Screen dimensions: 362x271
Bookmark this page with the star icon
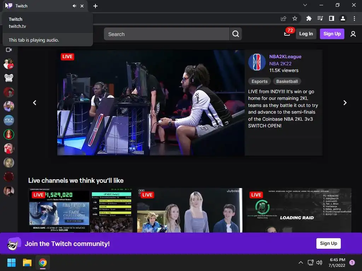[295, 18]
